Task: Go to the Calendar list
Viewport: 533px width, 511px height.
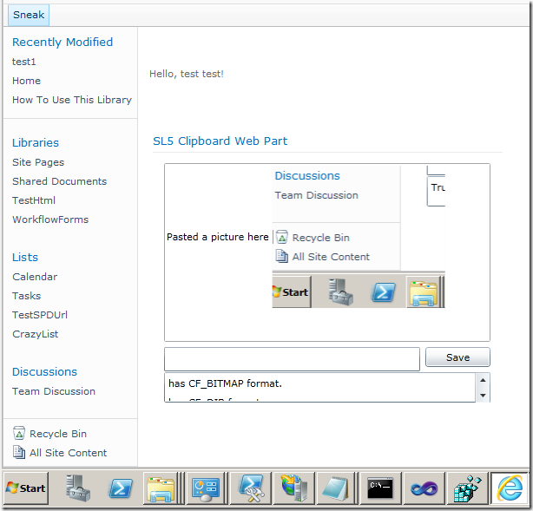Action: click(35, 277)
